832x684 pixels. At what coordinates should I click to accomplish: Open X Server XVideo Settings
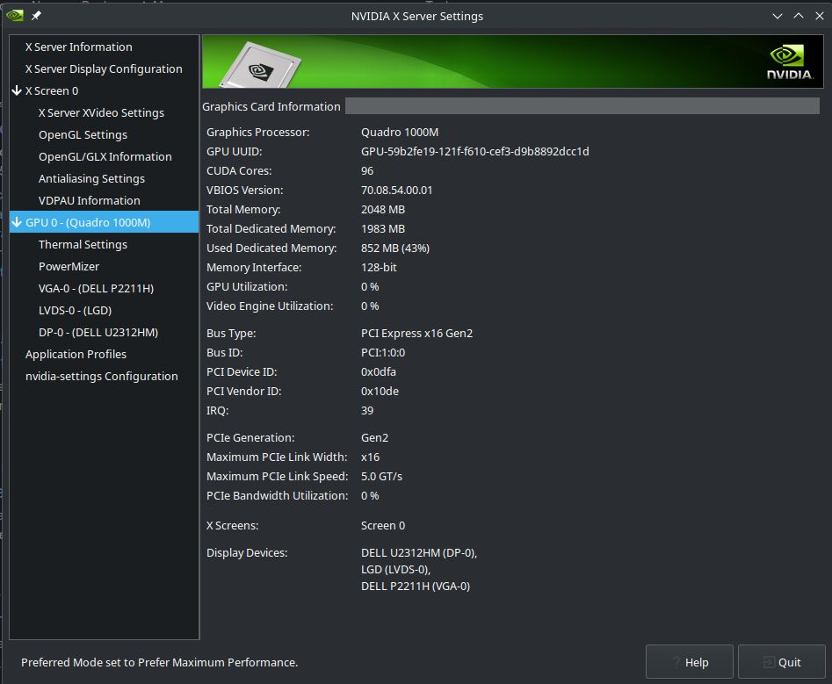coord(101,113)
